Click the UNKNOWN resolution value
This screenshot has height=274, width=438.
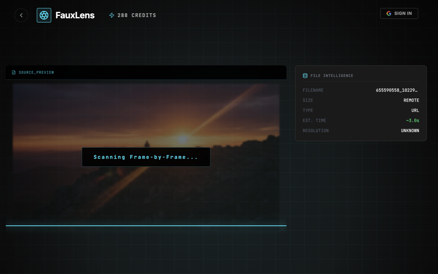pos(410,131)
